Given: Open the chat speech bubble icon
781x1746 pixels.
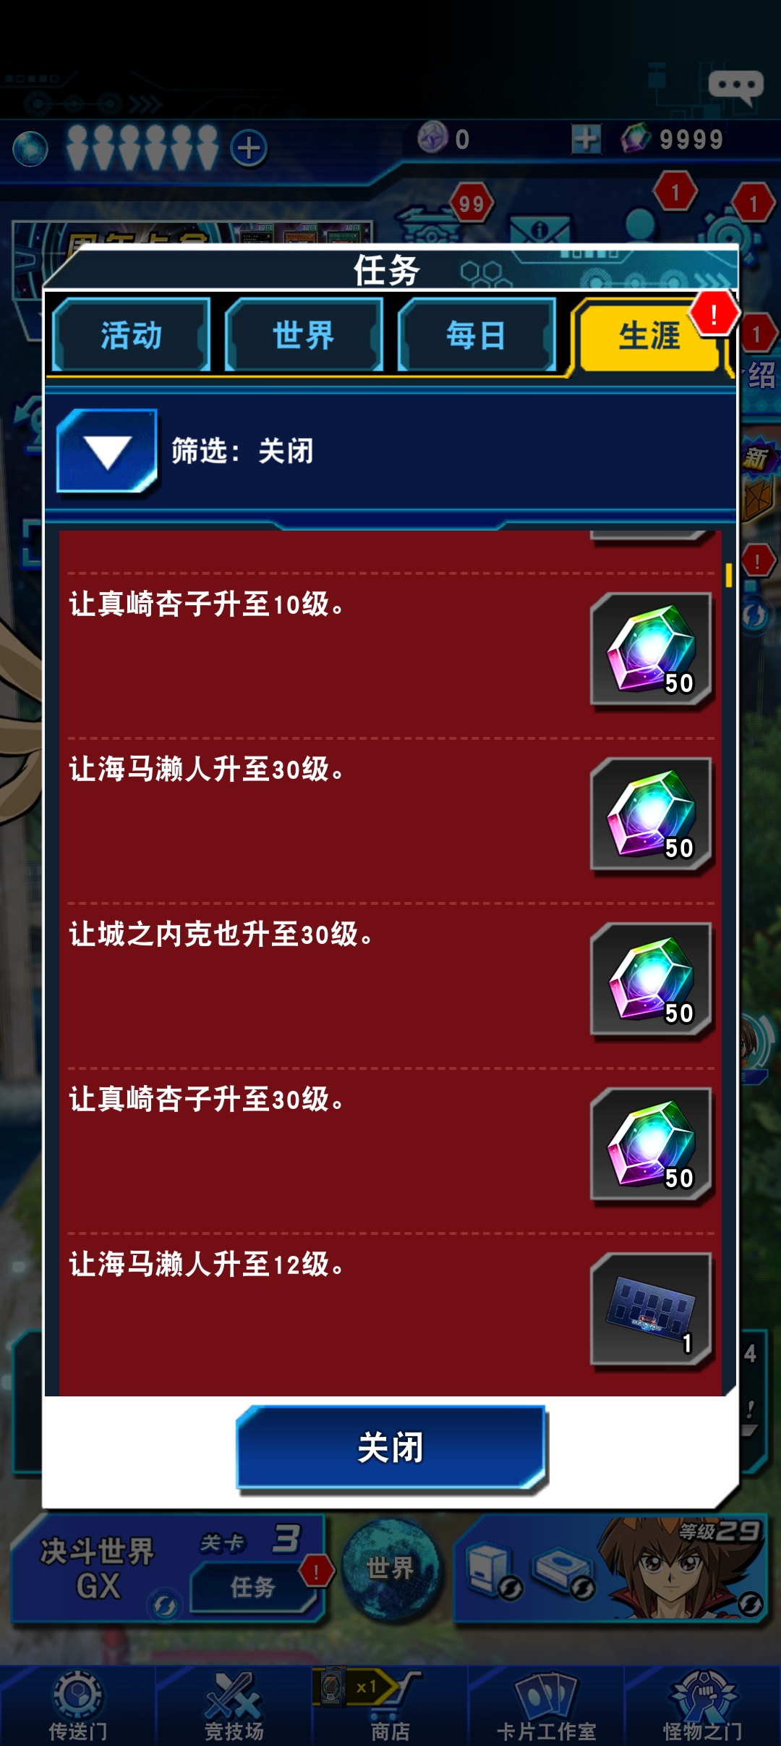Looking at the screenshot, I should coord(736,88).
